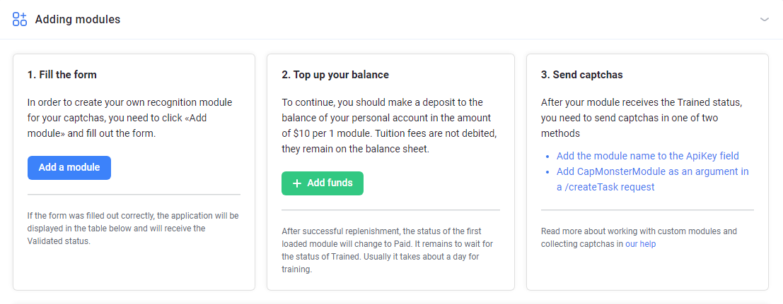Open the CapMonsterModule /createTask request link
The width and height of the screenshot is (783, 304).
click(653, 179)
